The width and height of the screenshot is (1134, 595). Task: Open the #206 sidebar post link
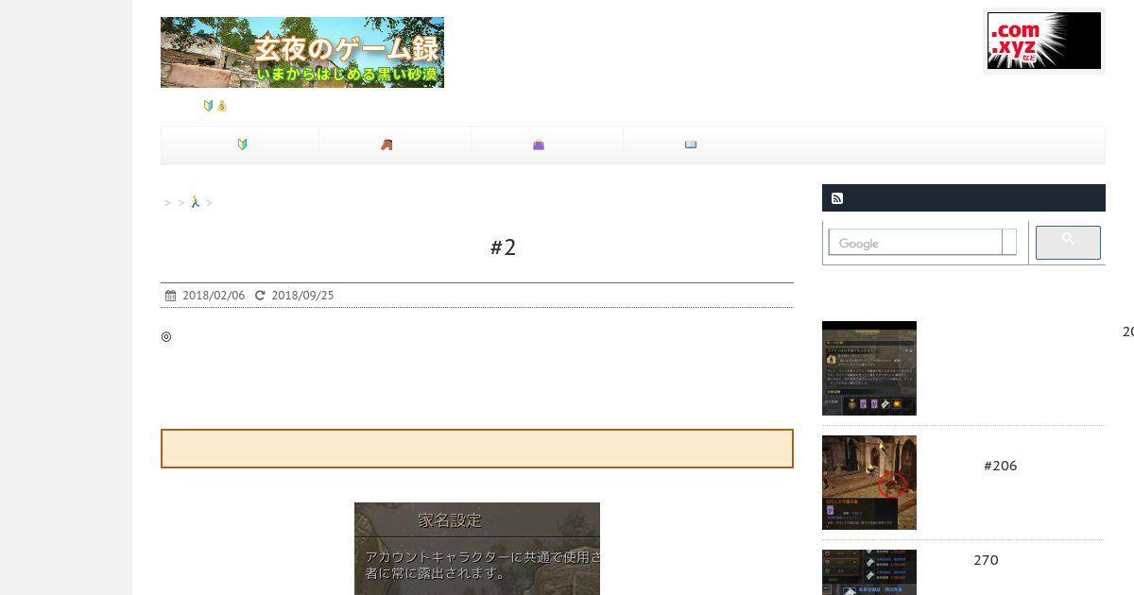click(1000, 466)
